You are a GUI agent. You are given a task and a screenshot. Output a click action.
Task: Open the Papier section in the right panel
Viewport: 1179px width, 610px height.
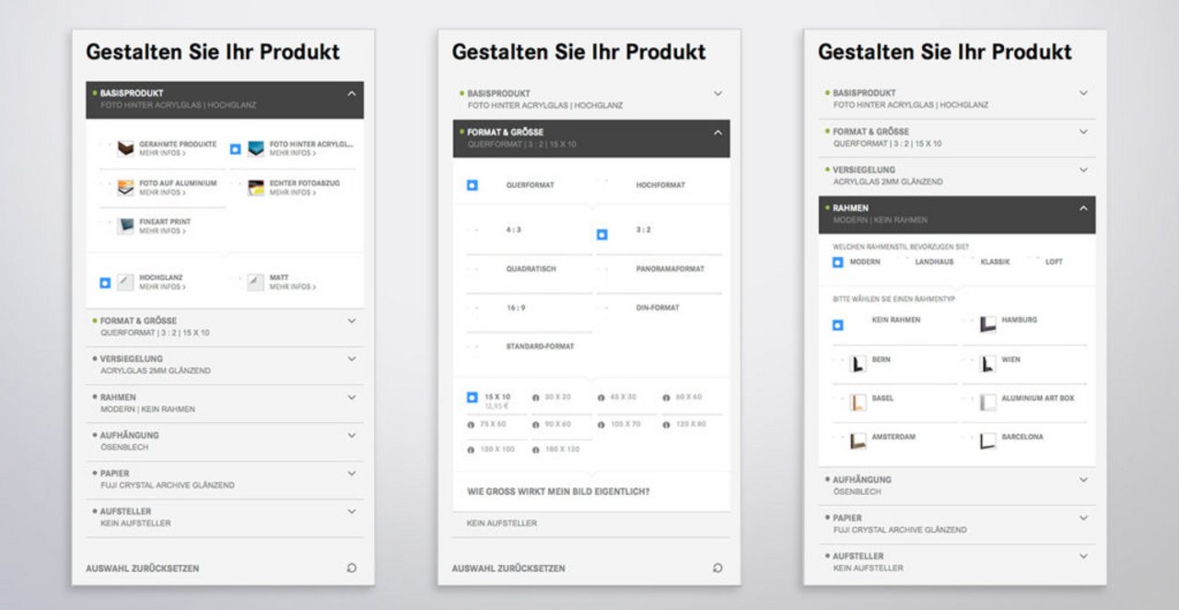[1083, 518]
